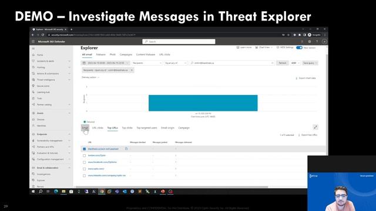This screenshot has height=211, width=376.
Task: Remove the Recipients filter chip with X
Action: tap(132, 70)
